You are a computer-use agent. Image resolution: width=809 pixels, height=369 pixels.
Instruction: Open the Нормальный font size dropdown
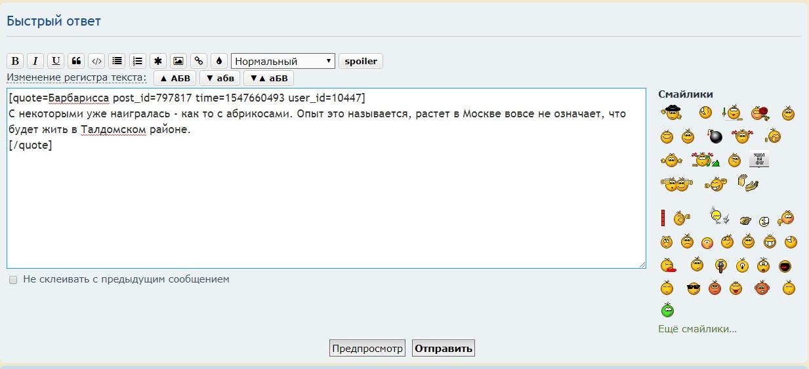pos(283,61)
